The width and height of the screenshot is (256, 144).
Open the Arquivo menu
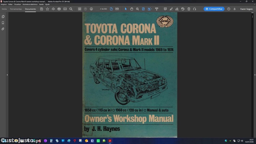pos(4,4)
